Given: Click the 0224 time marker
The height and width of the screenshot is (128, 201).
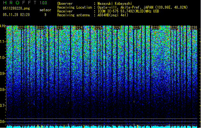Looking at the screenshot, I should tap(79, 28).
